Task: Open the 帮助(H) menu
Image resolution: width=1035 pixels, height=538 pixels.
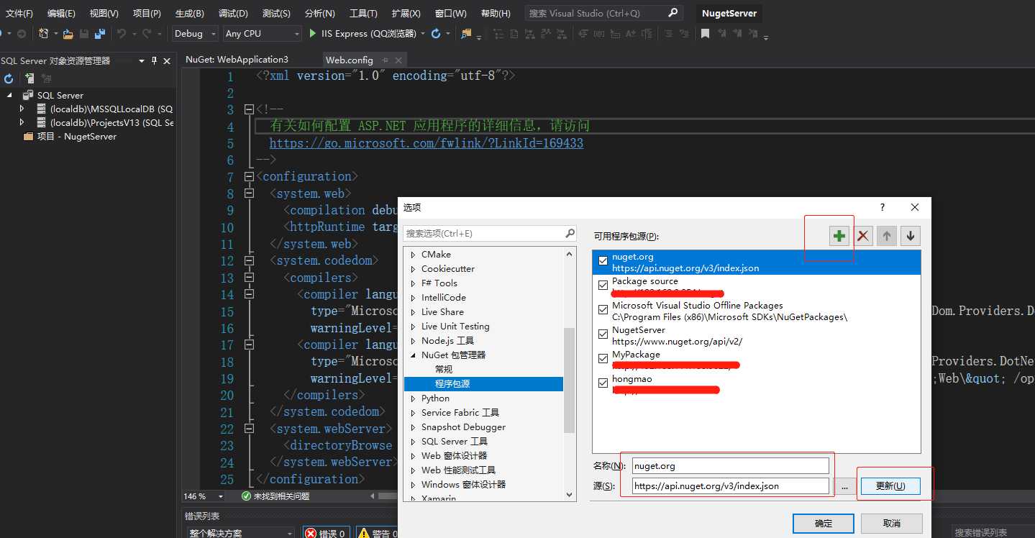Action: click(x=496, y=14)
